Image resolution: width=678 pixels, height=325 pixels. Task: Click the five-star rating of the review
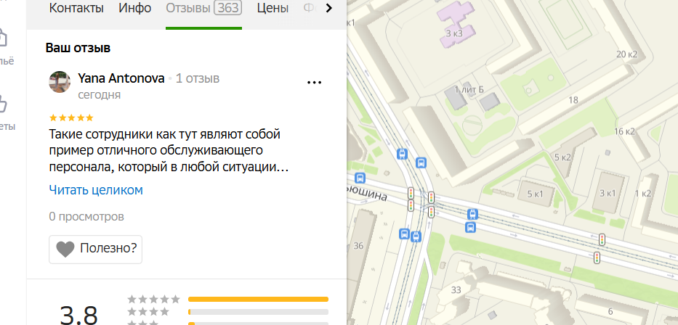tap(71, 118)
